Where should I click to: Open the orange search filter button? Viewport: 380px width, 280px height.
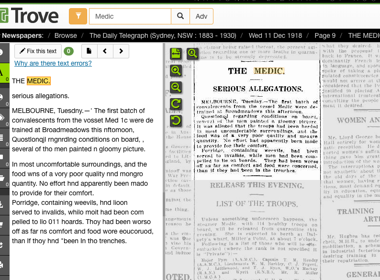click(78, 16)
